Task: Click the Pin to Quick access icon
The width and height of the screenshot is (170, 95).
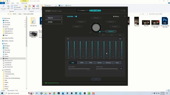Action: [x=3, y=6]
